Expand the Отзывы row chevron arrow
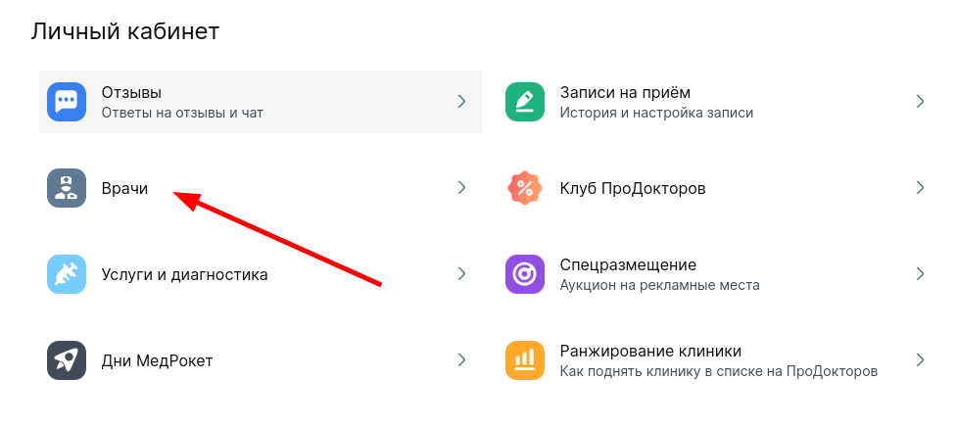Screen dimensions: 957x427 click(462, 101)
